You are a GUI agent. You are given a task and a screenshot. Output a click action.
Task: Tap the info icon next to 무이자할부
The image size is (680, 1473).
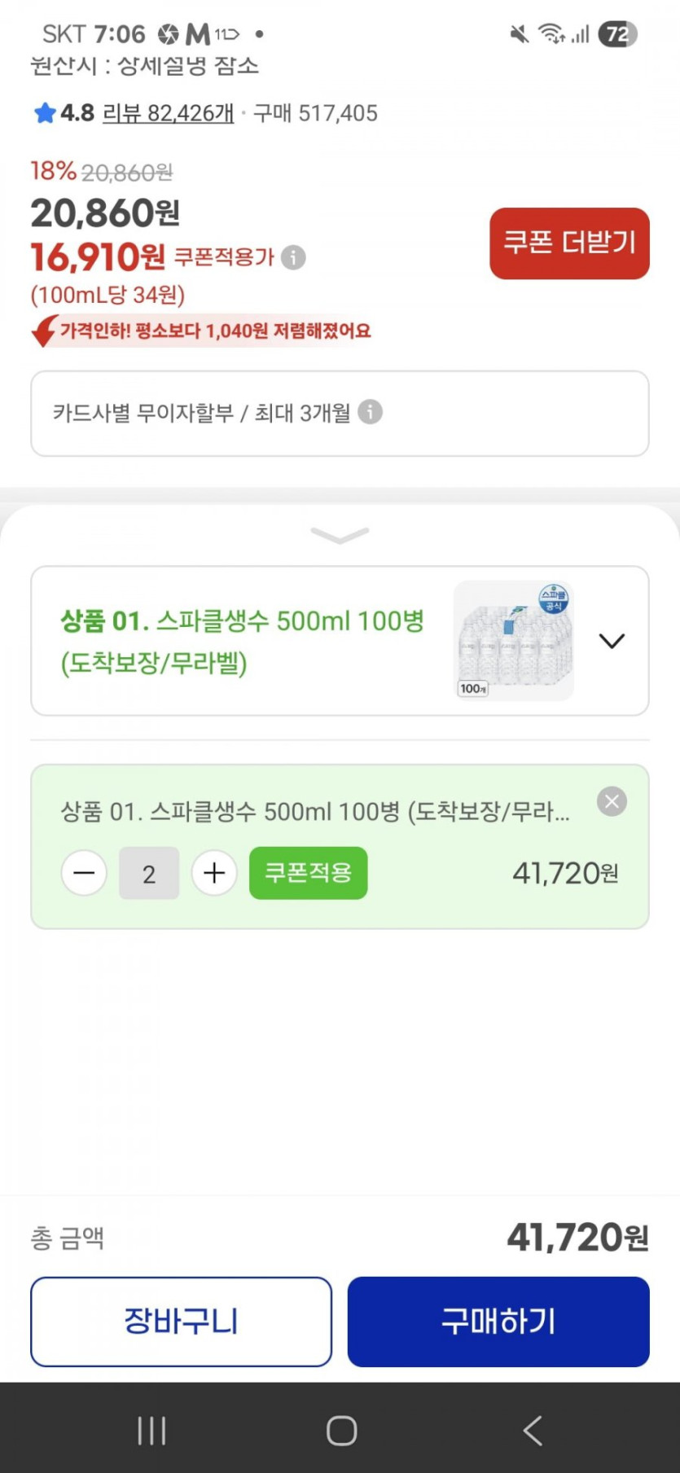tap(370, 412)
